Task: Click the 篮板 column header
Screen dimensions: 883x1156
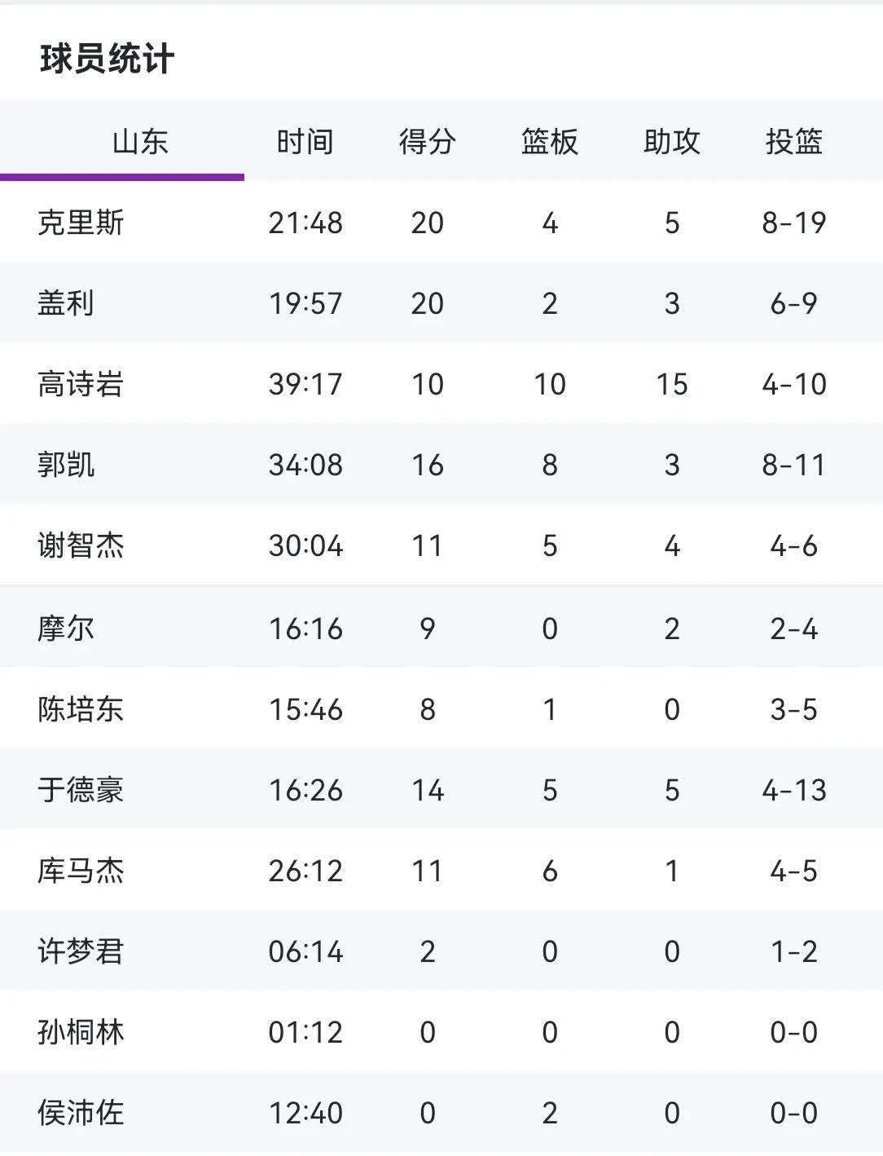Action: click(x=550, y=142)
